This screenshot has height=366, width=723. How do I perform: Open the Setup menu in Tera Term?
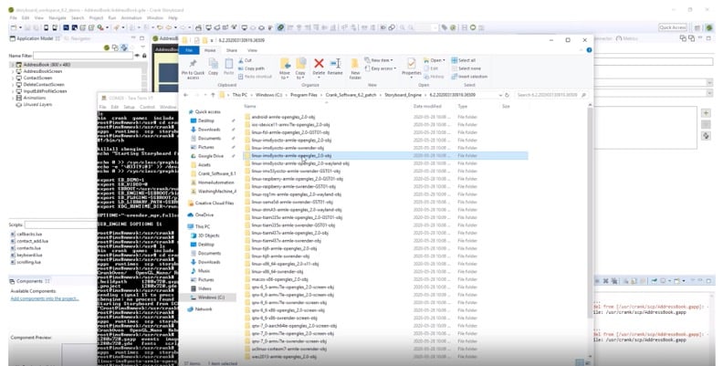[x=129, y=107]
